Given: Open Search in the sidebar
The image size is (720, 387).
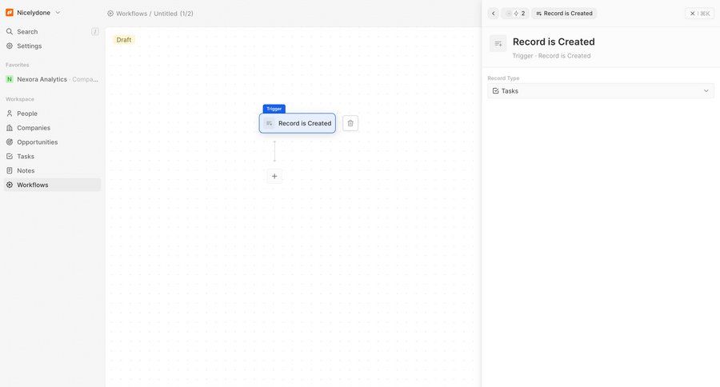Looking at the screenshot, I should [28, 32].
